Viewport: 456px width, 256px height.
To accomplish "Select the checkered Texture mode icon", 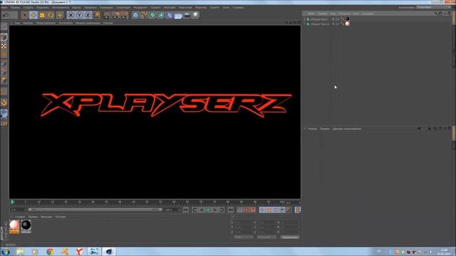I will (x=4, y=46).
